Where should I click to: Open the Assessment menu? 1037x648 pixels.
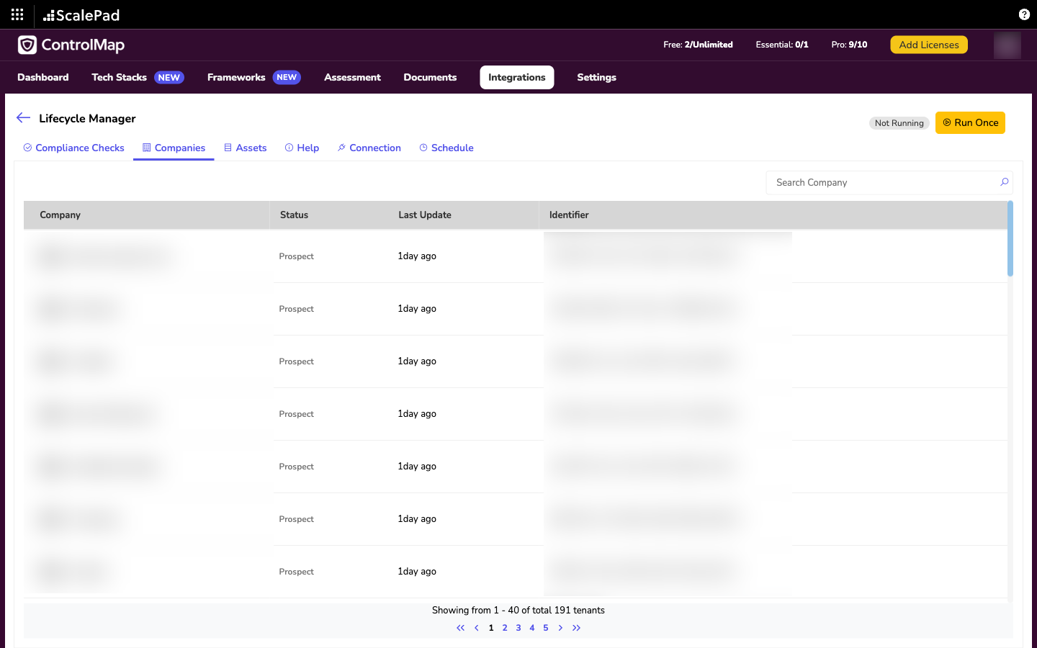click(352, 77)
